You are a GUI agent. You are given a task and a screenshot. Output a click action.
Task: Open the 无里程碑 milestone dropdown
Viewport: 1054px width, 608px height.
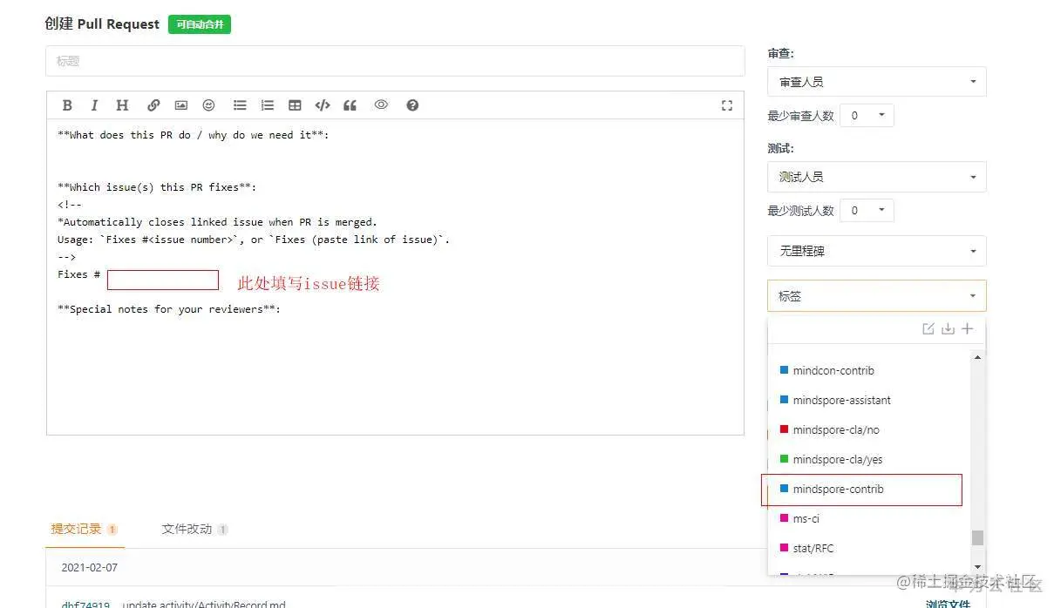point(877,251)
